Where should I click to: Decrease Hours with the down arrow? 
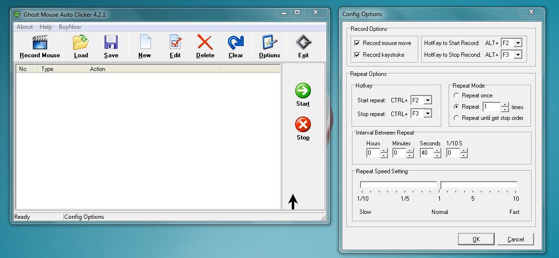click(384, 156)
